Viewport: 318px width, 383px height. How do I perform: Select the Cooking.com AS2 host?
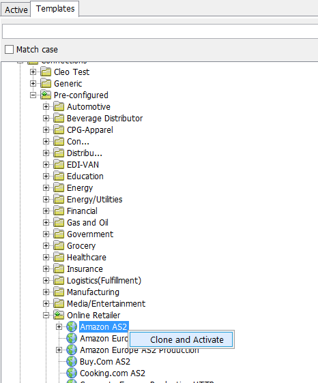(113, 373)
